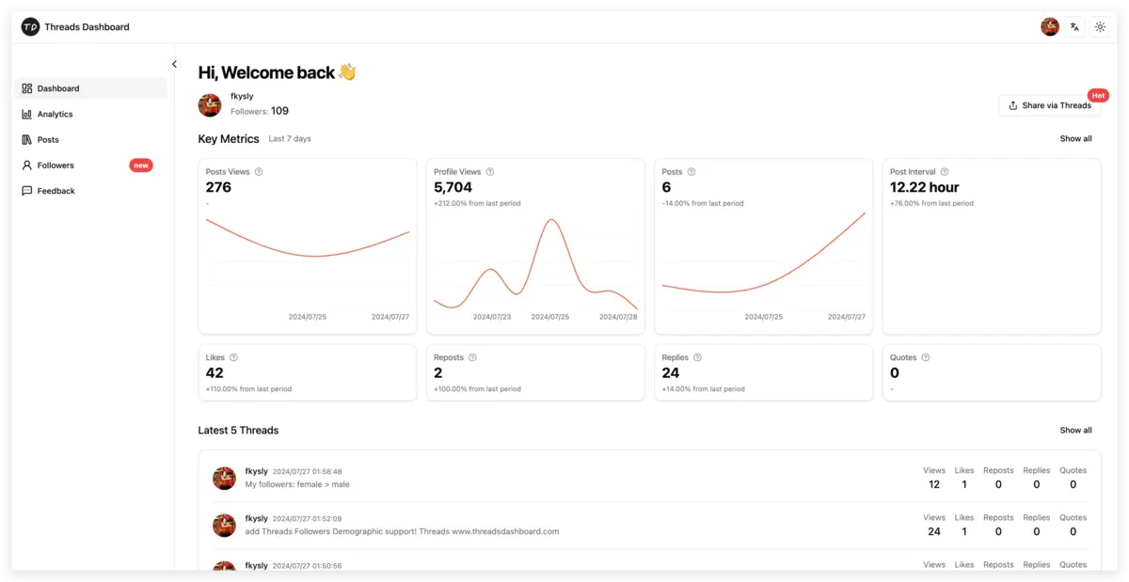The image size is (1129, 582).
Task: Click Replies value 24
Action: pos(671,372)
